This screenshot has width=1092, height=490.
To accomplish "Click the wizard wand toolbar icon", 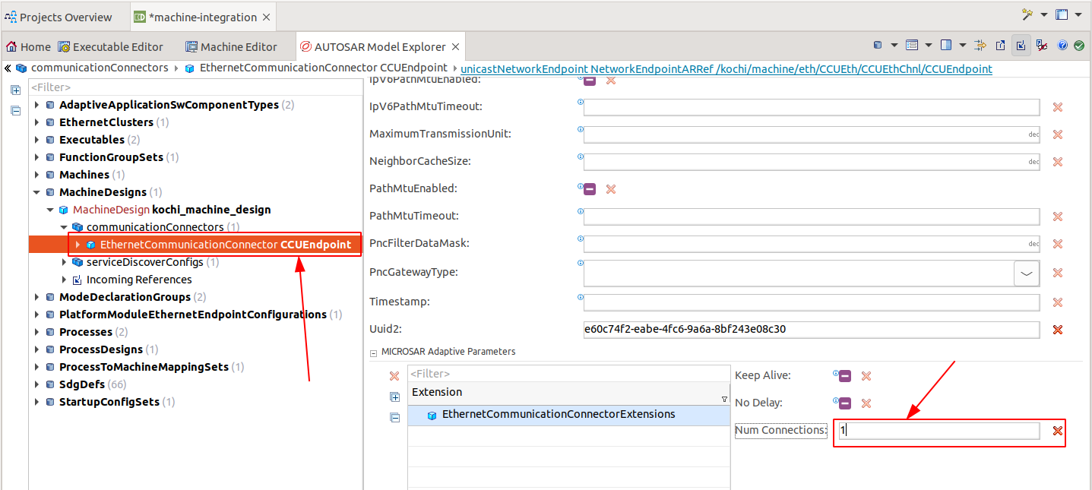I will click(1028, 15).
